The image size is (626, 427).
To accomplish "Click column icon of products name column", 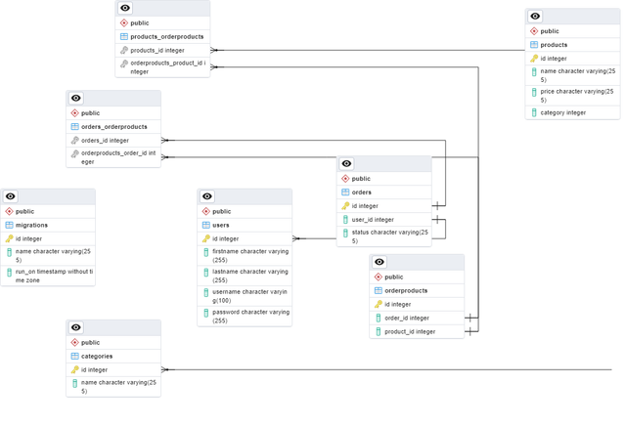I will [534, 71].
